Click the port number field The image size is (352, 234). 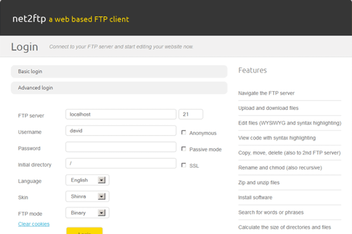(191, 114)
